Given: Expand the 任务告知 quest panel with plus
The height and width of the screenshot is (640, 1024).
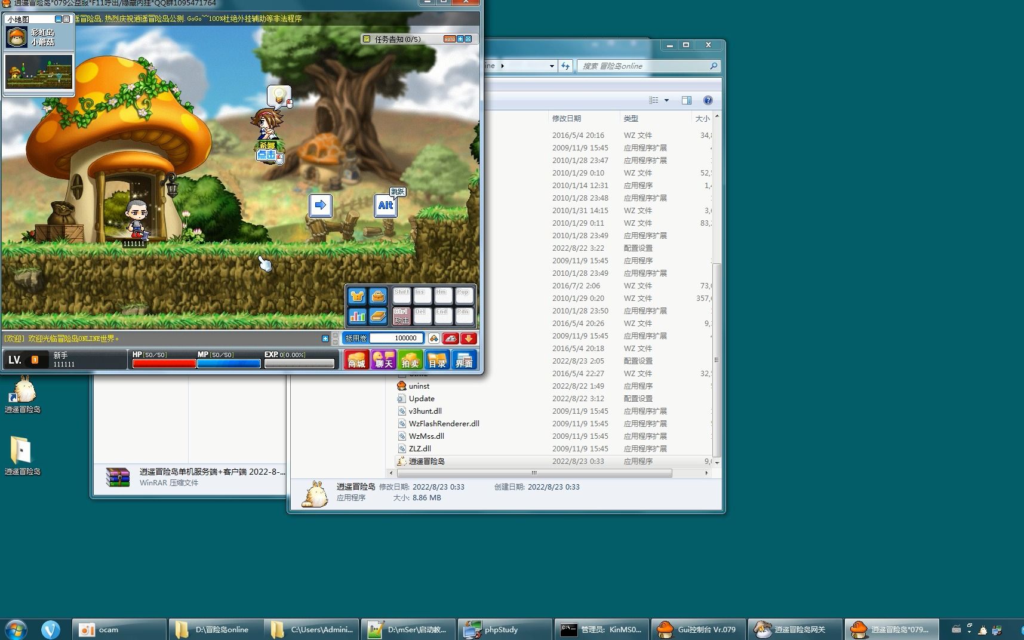Looking at the screenshot, I should tap(460, 39).
